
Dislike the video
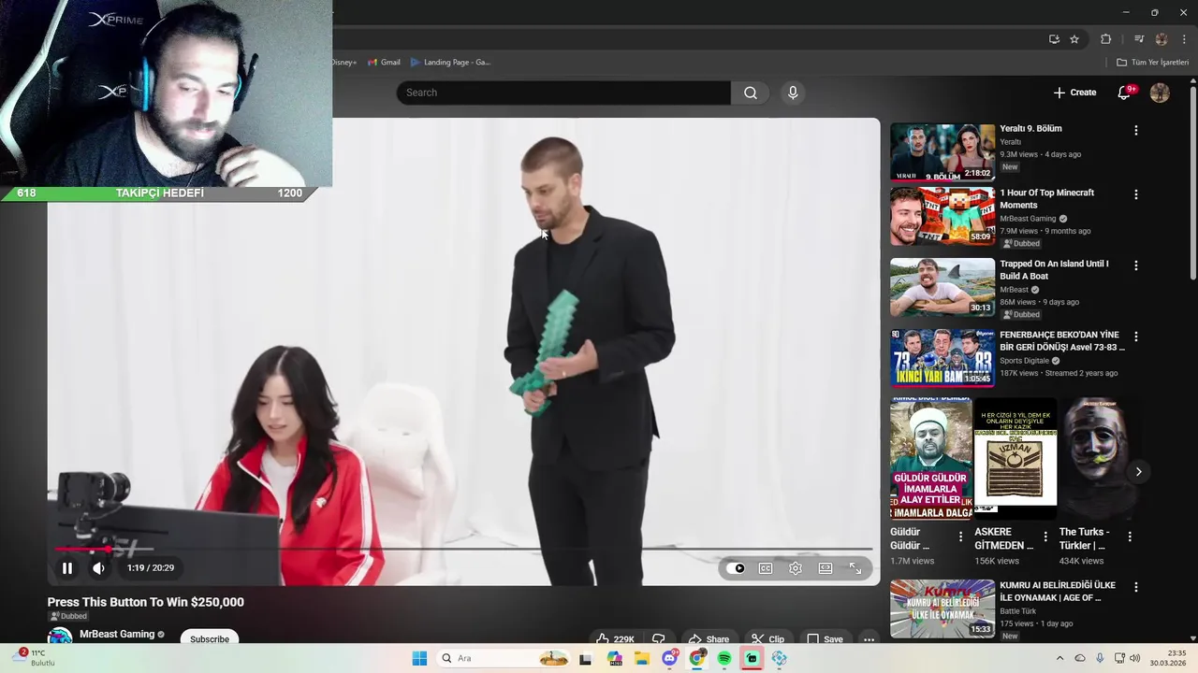pyautogui.click(x=659, y=638)
